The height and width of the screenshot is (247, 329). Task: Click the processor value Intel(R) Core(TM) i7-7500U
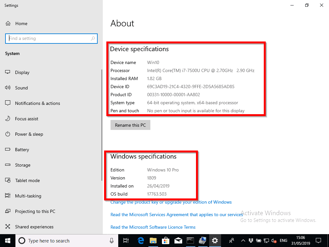click(201, 70)
